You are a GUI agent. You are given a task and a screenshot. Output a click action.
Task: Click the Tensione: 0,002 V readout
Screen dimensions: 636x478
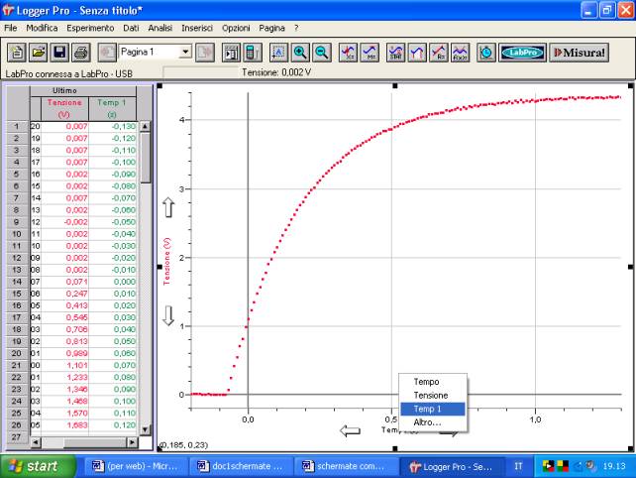tap(276, 72)
